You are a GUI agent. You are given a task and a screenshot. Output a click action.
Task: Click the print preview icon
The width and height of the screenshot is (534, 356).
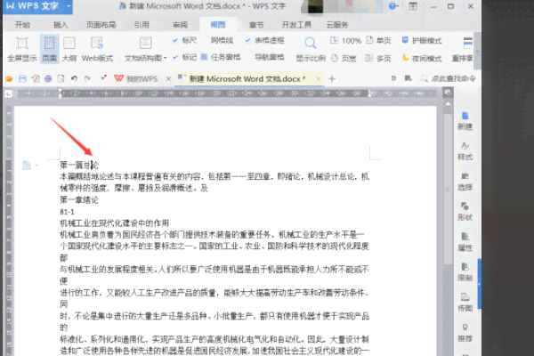[61, 79]
